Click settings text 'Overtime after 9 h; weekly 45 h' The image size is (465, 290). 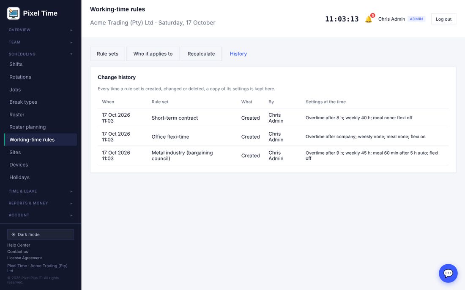pos(336,153)
